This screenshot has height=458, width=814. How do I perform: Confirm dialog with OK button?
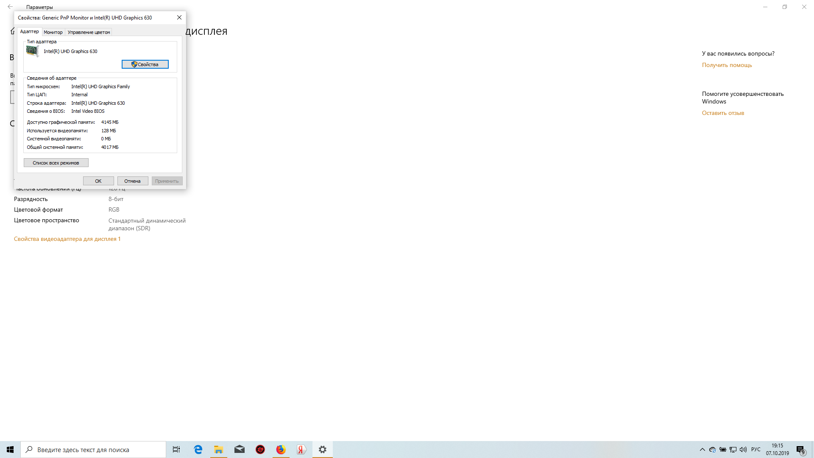98,181
